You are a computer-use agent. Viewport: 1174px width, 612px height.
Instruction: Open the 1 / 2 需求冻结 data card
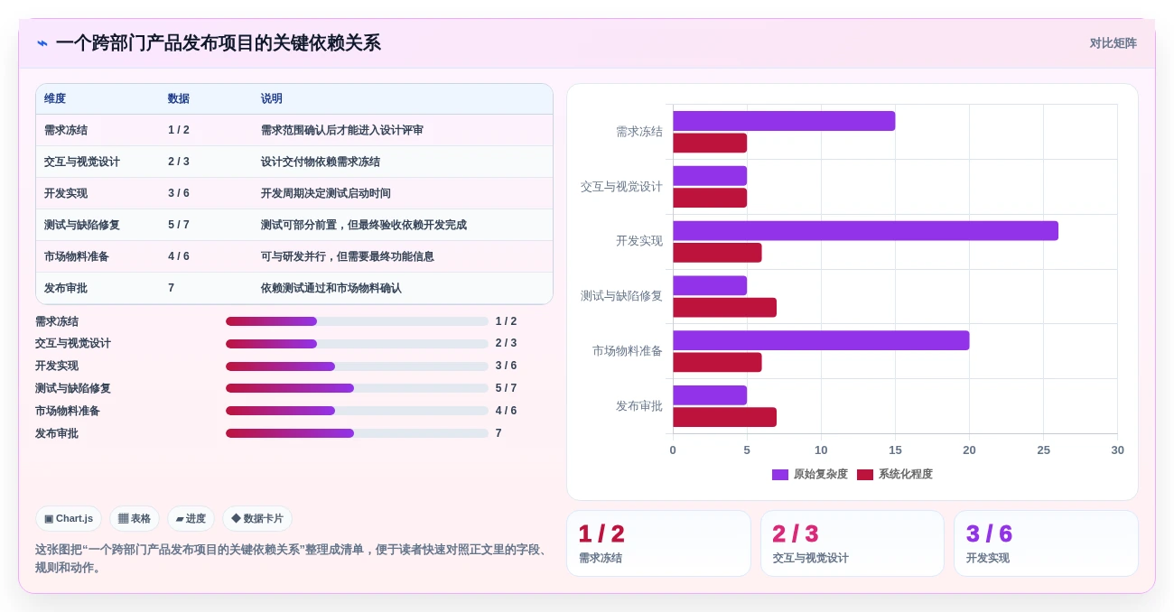coord(658,543)
